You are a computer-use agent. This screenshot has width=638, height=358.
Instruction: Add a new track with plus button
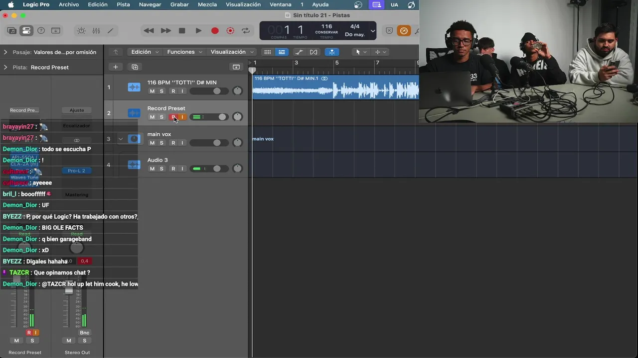116,67
